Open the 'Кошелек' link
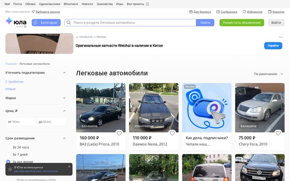 (x=278, y=12)
